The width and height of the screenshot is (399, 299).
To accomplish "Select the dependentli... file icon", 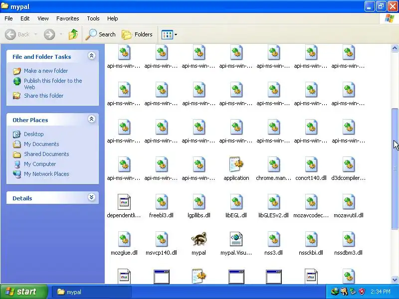I will (x=124, y=202).
